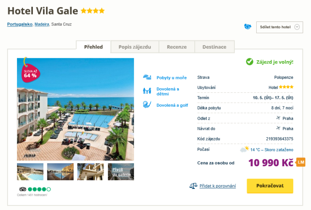Open the Recenze tab
This screenshot has height=210, width=311.
point(177,47)
